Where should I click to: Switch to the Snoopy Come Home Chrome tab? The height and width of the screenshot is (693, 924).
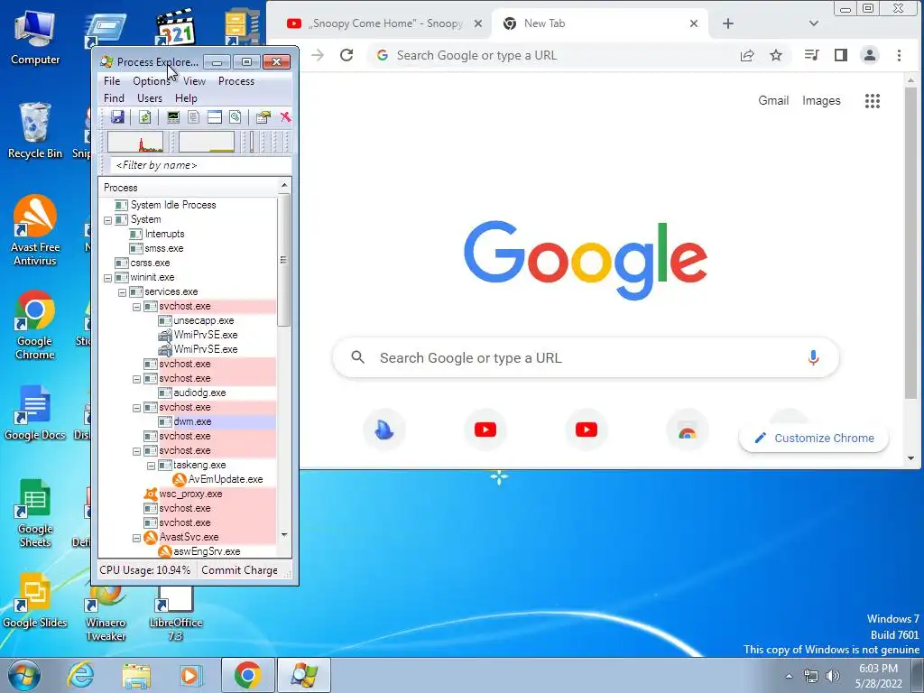[x=384, y=23]
